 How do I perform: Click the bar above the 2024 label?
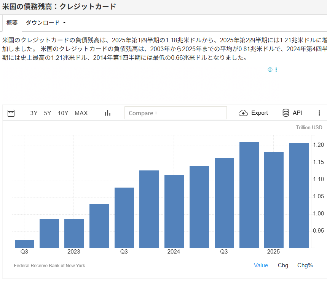coord(174,212)
